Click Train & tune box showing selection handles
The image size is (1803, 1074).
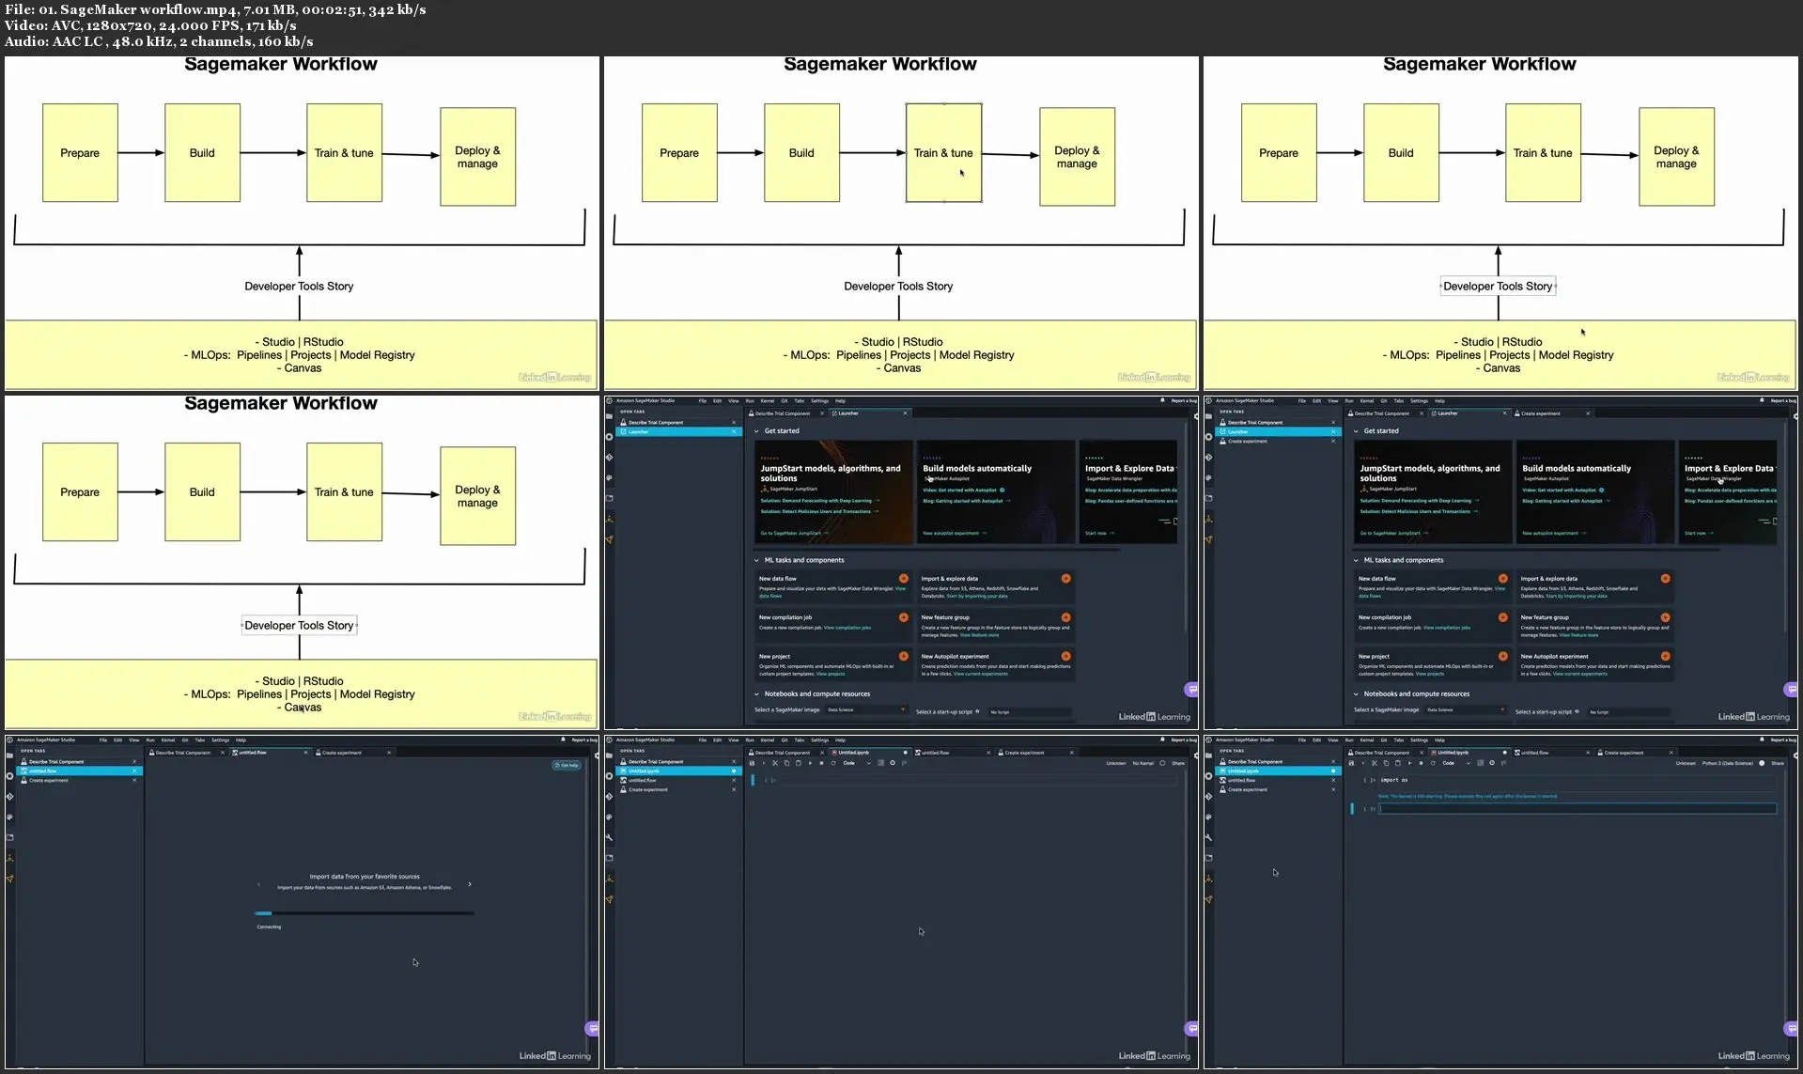pyautogui.click(x=943, y=152)
